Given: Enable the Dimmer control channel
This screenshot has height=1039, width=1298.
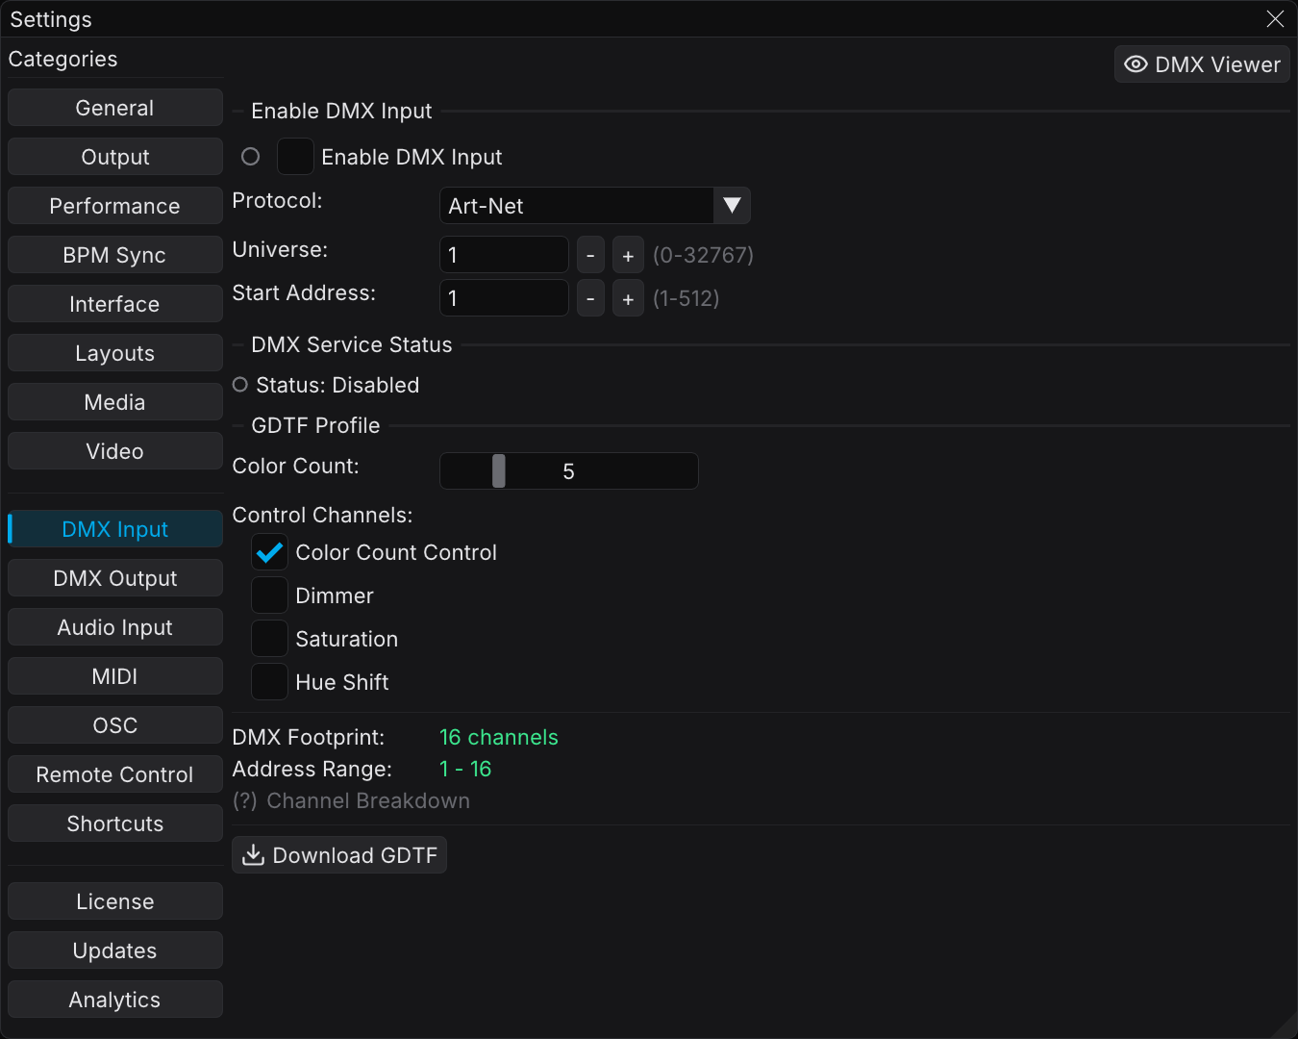Looking at the screenshot, I should pos(269,596).
